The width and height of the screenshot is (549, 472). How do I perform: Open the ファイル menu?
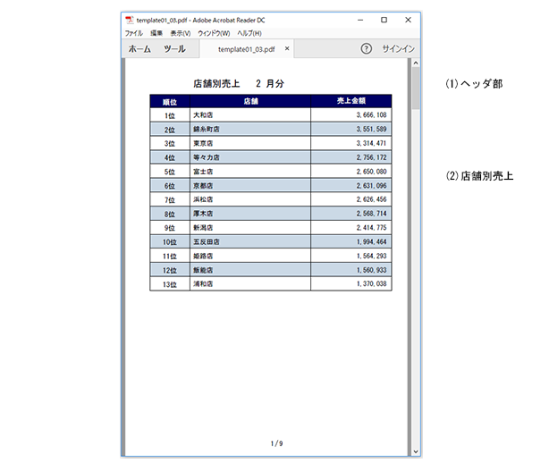134,33
